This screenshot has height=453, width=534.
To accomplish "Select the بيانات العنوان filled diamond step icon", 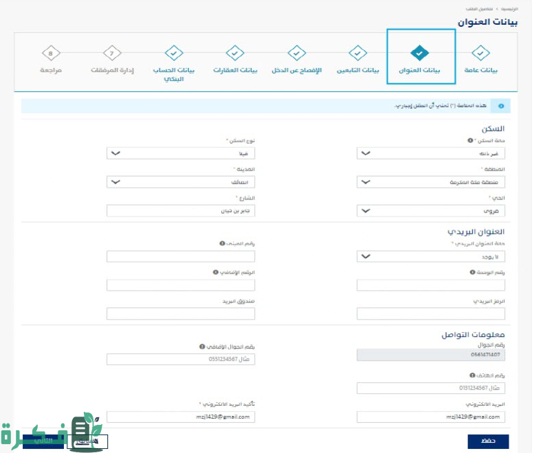I will [x=419, y=53].
